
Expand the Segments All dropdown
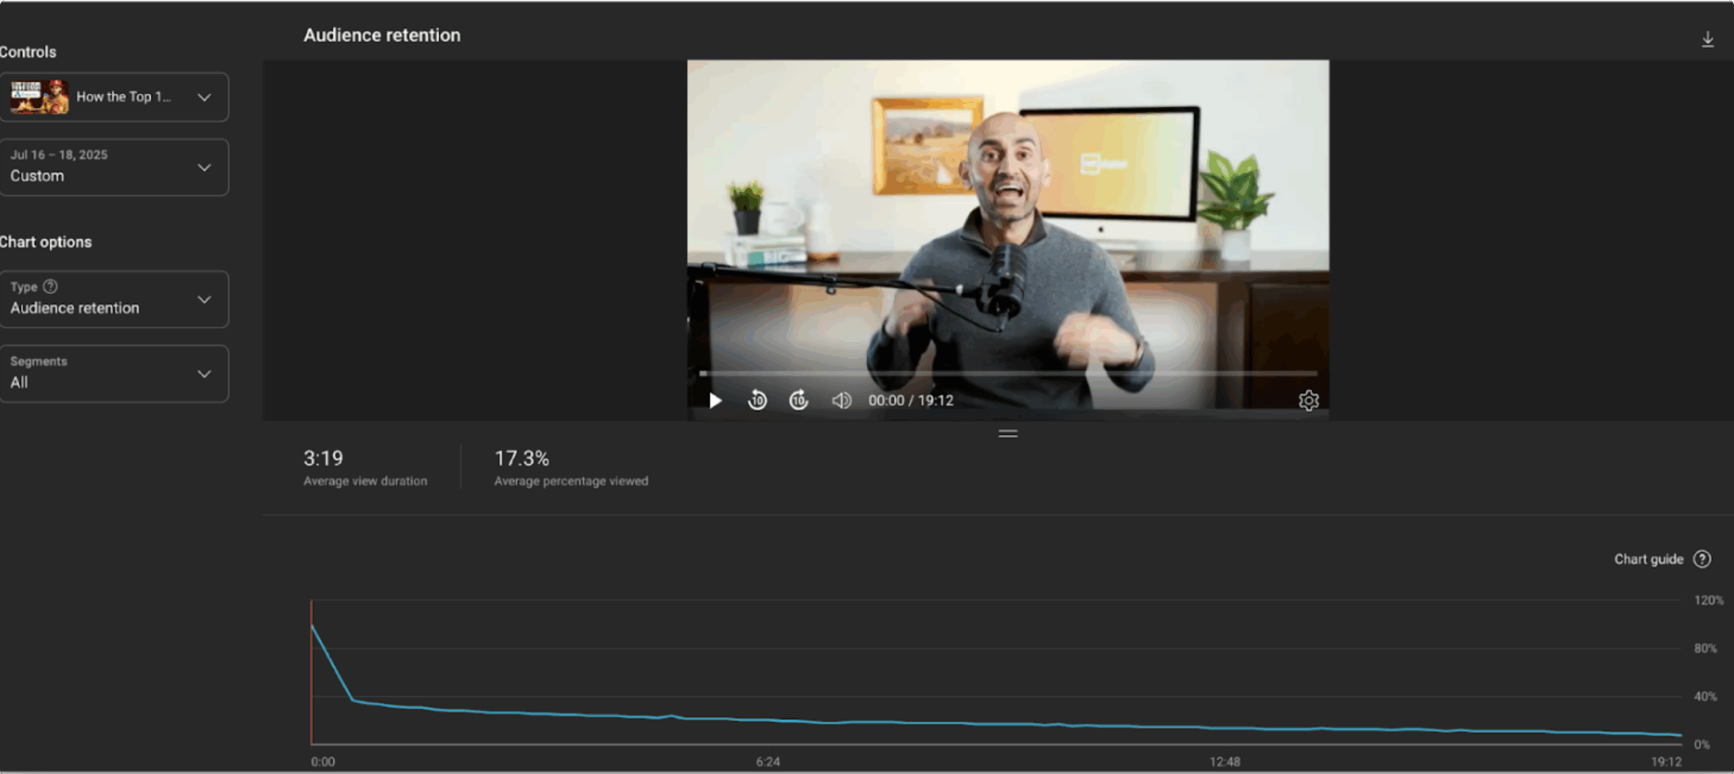203,374
